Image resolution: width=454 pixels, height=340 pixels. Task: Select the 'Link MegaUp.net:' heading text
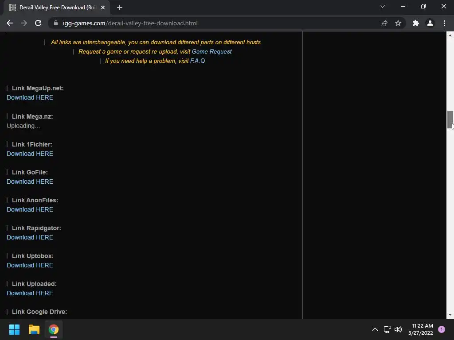pyautogui.click(x=38, y=88)
